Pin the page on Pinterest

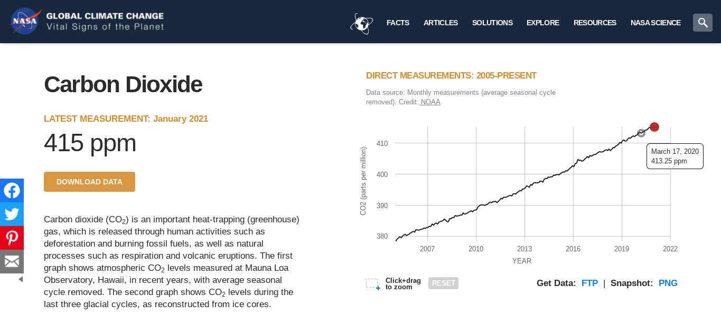click(x=12, y=238)
